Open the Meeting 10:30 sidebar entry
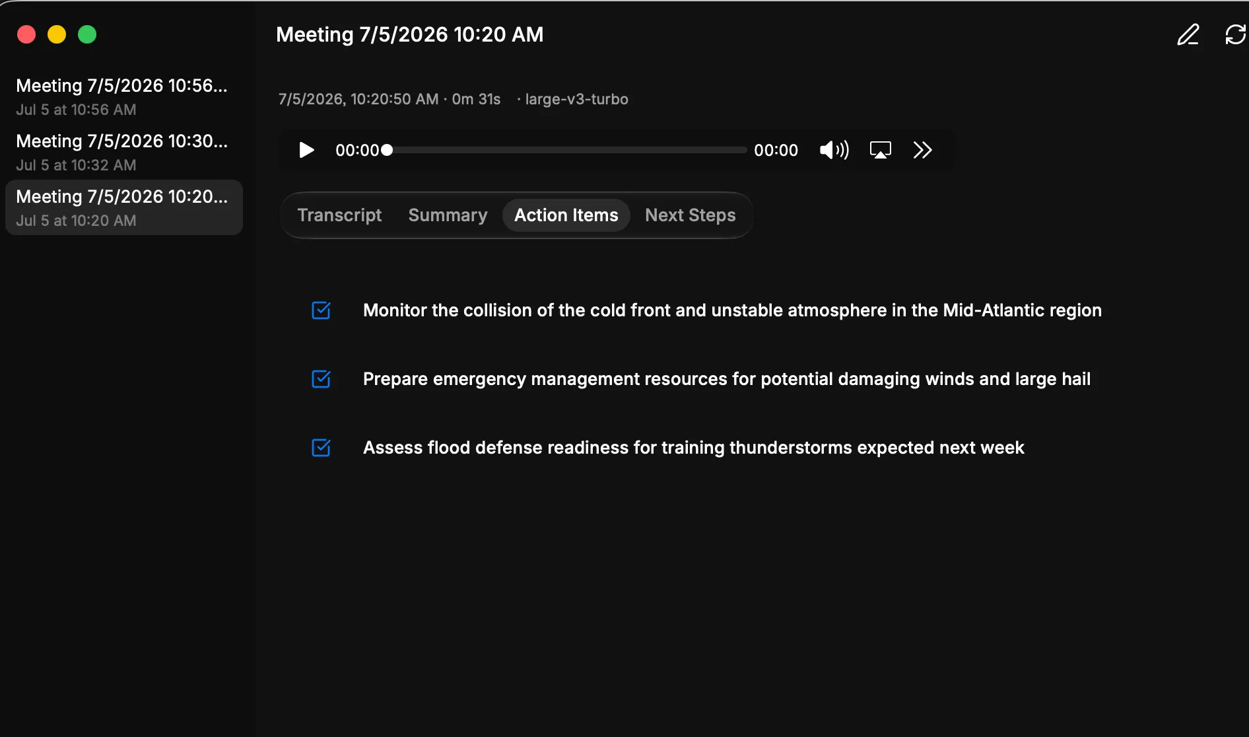Viewport: 1249px width, 737px height. [x=124, y=152]
